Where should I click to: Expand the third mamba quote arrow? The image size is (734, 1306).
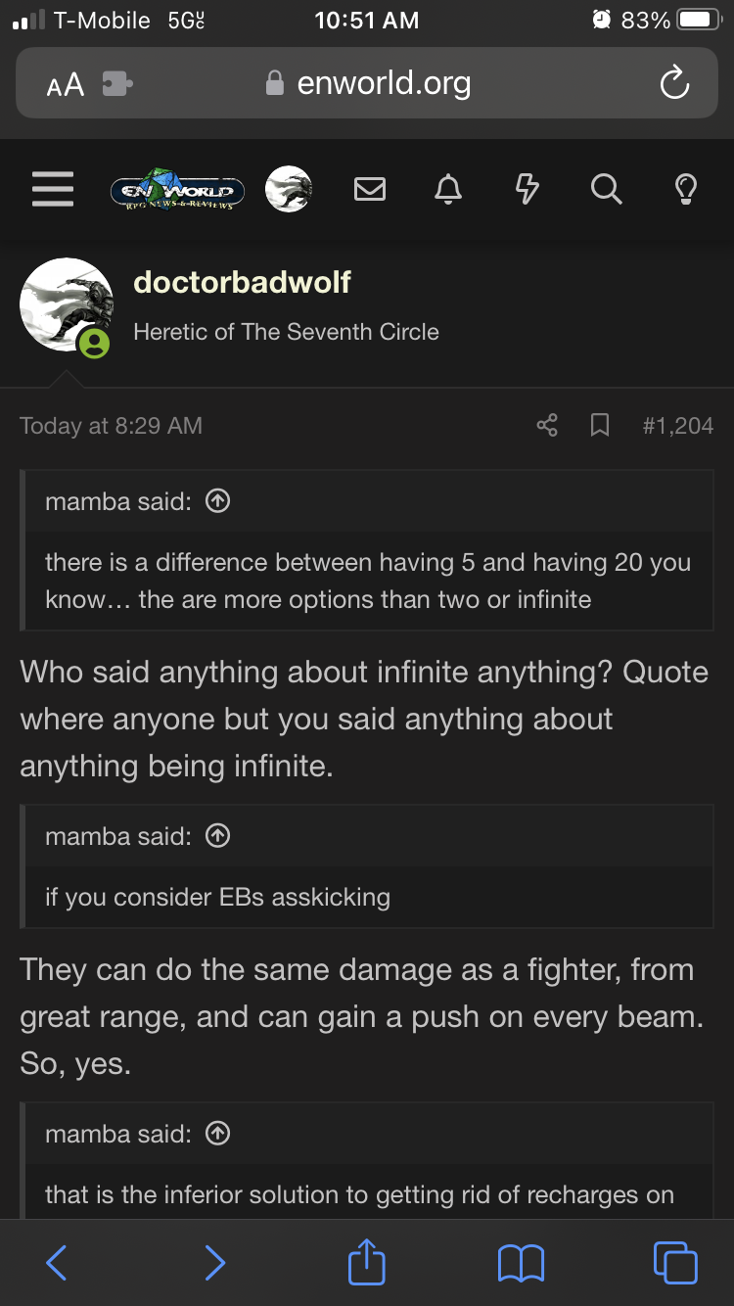[x=217, y=1133]
